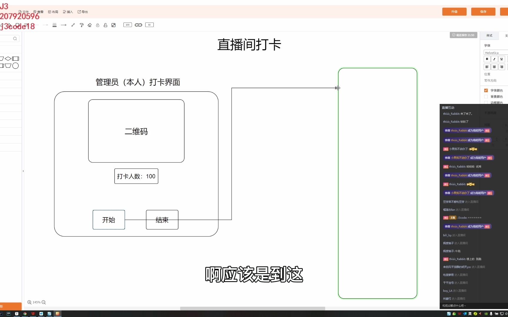The width and height of the screenshot is (508, 317).
Task: Click the zoom-in magnifier beside 145%
Action: [29, 302]
